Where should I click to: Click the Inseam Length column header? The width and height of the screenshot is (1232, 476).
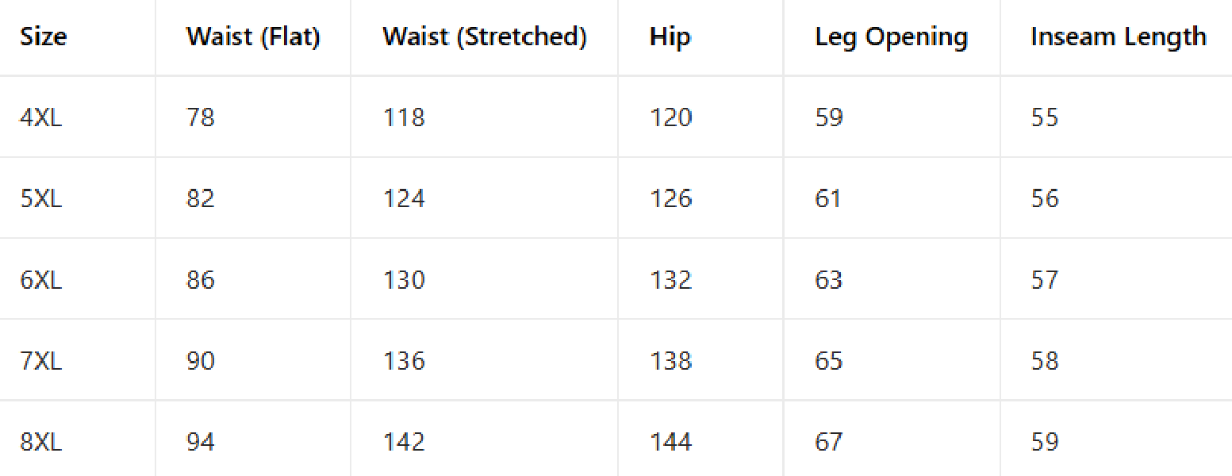(x=1119, y=37)
